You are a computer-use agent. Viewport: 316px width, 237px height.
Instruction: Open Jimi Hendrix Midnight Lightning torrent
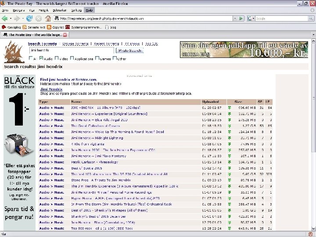[x=97, y=138]
